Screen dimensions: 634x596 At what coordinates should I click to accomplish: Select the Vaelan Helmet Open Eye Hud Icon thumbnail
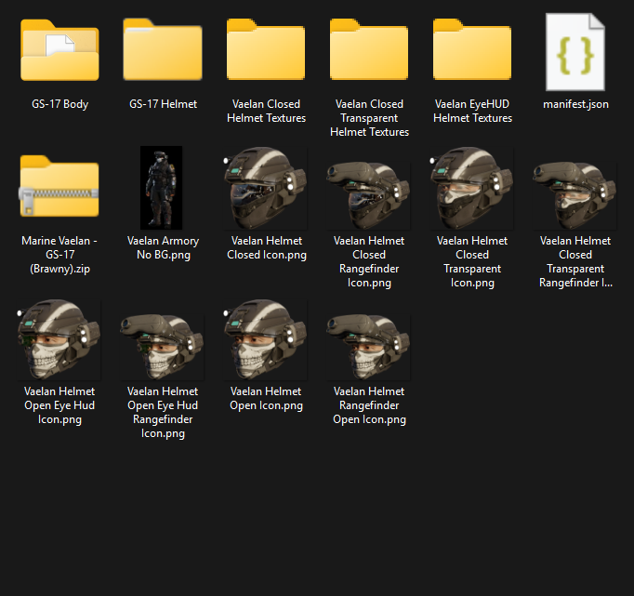(x=59, y=339)
